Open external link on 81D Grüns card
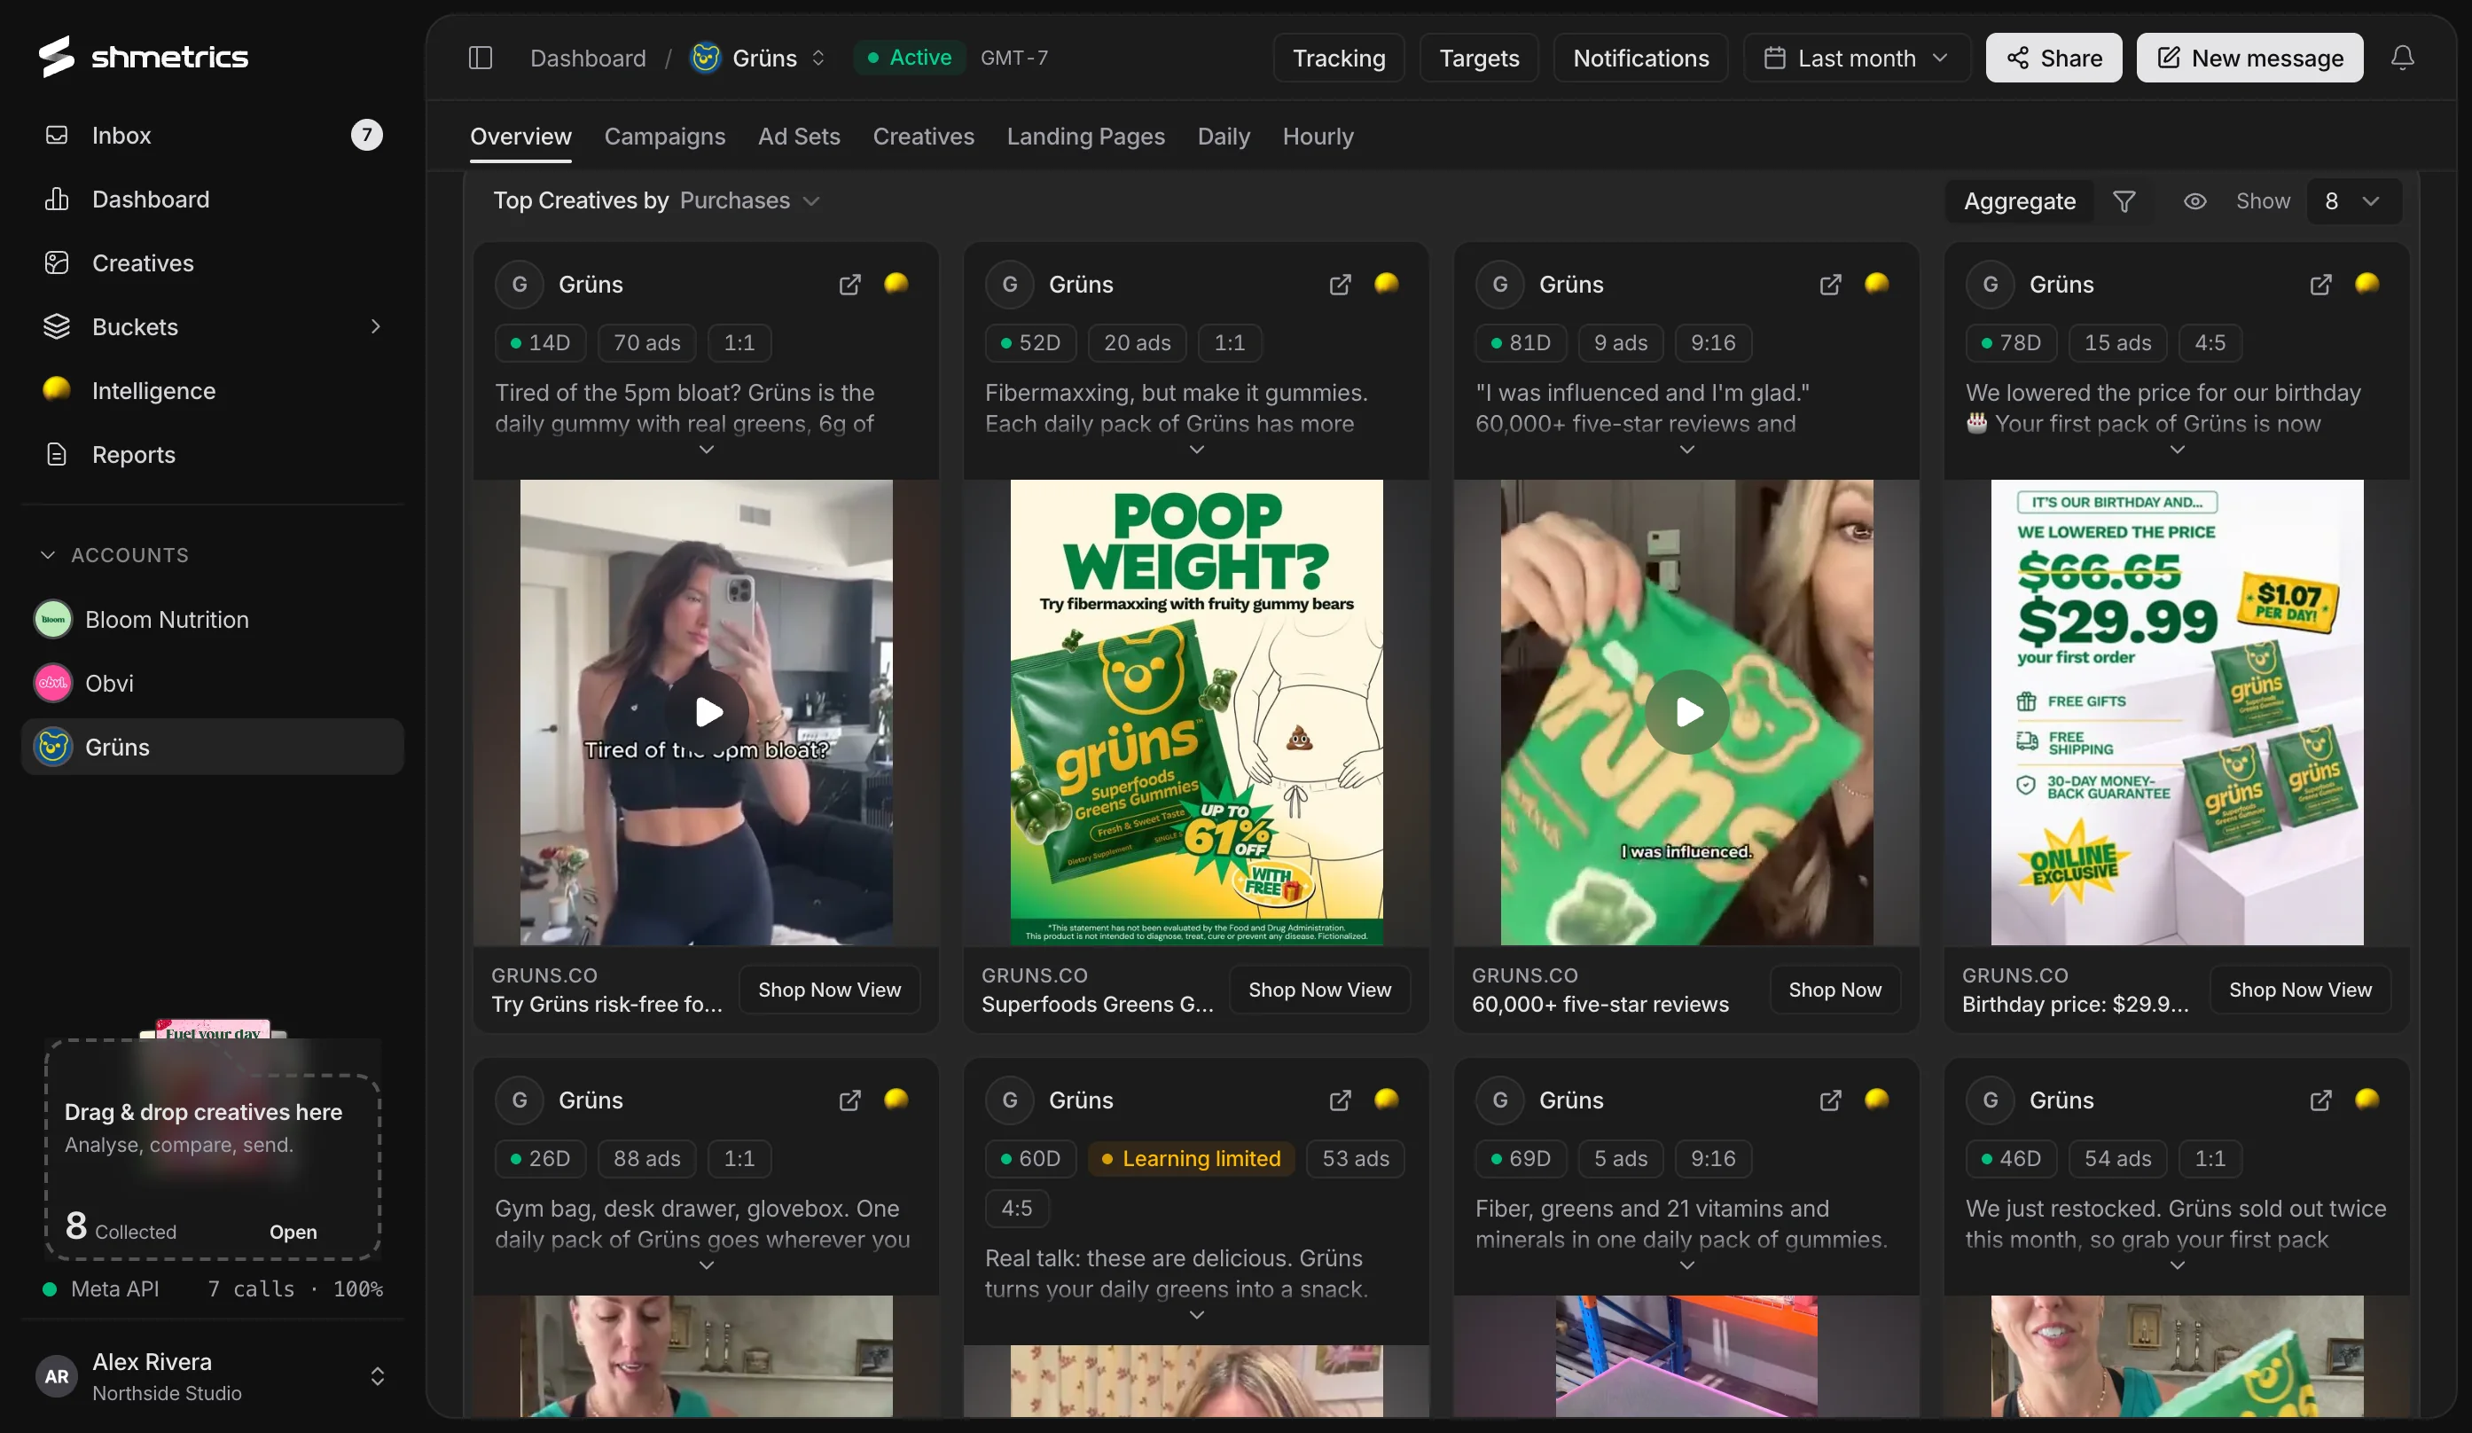Viewport: 2472px width, 1433px height. point(1830,285)
